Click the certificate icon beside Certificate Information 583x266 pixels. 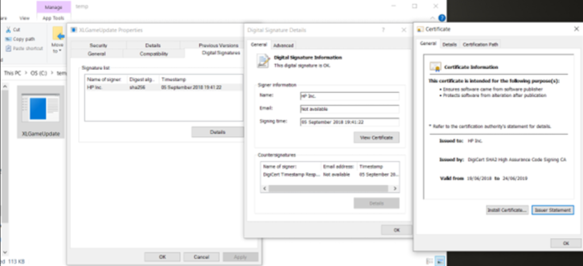click(435, 66)
